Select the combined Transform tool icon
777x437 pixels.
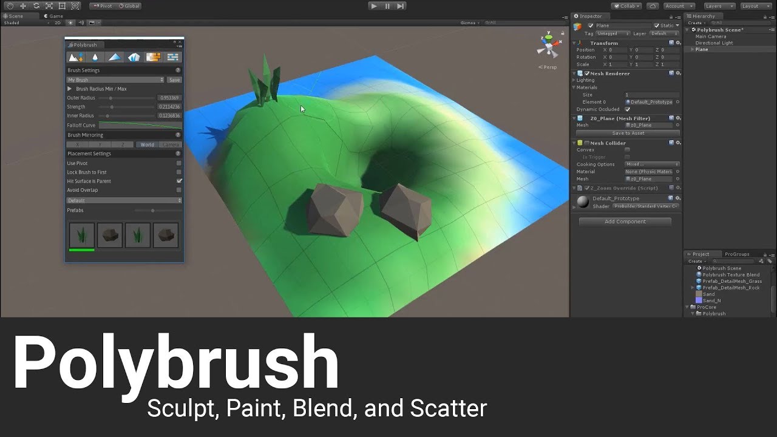point(75,5)
